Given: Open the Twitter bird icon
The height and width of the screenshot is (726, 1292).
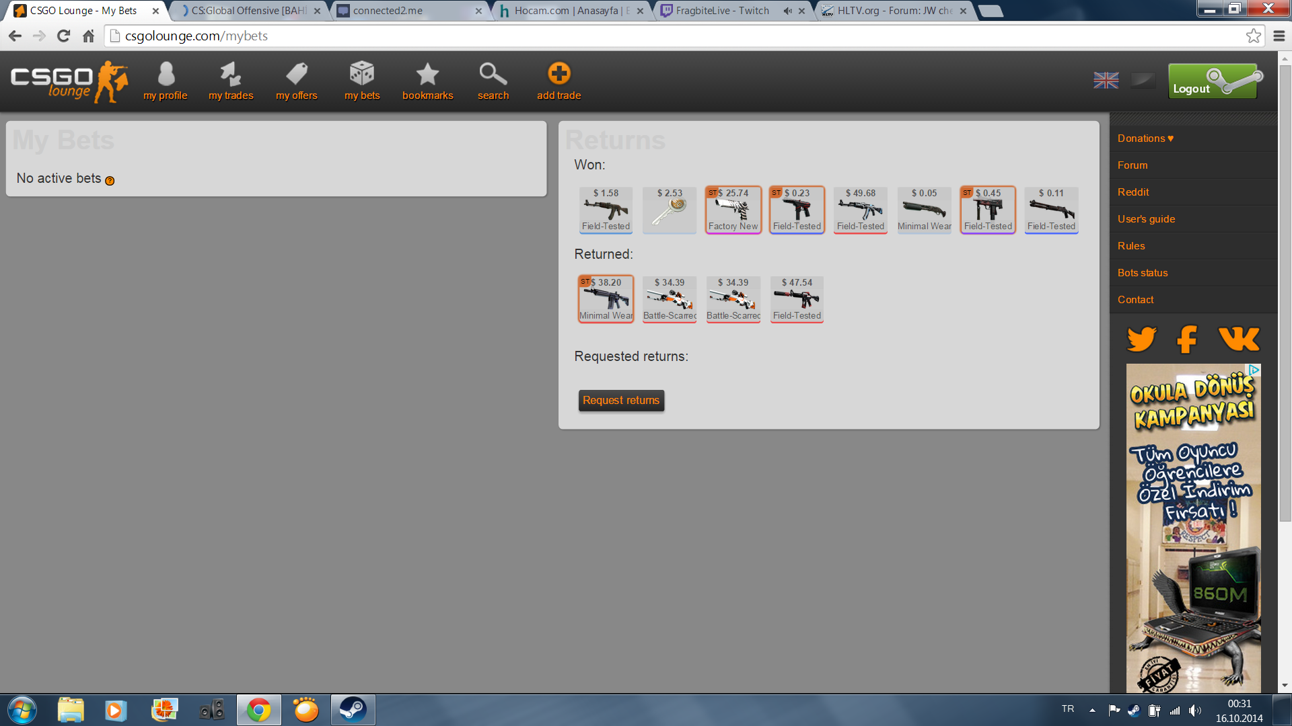Looking at the screenshot, I should coord(1141,339).
